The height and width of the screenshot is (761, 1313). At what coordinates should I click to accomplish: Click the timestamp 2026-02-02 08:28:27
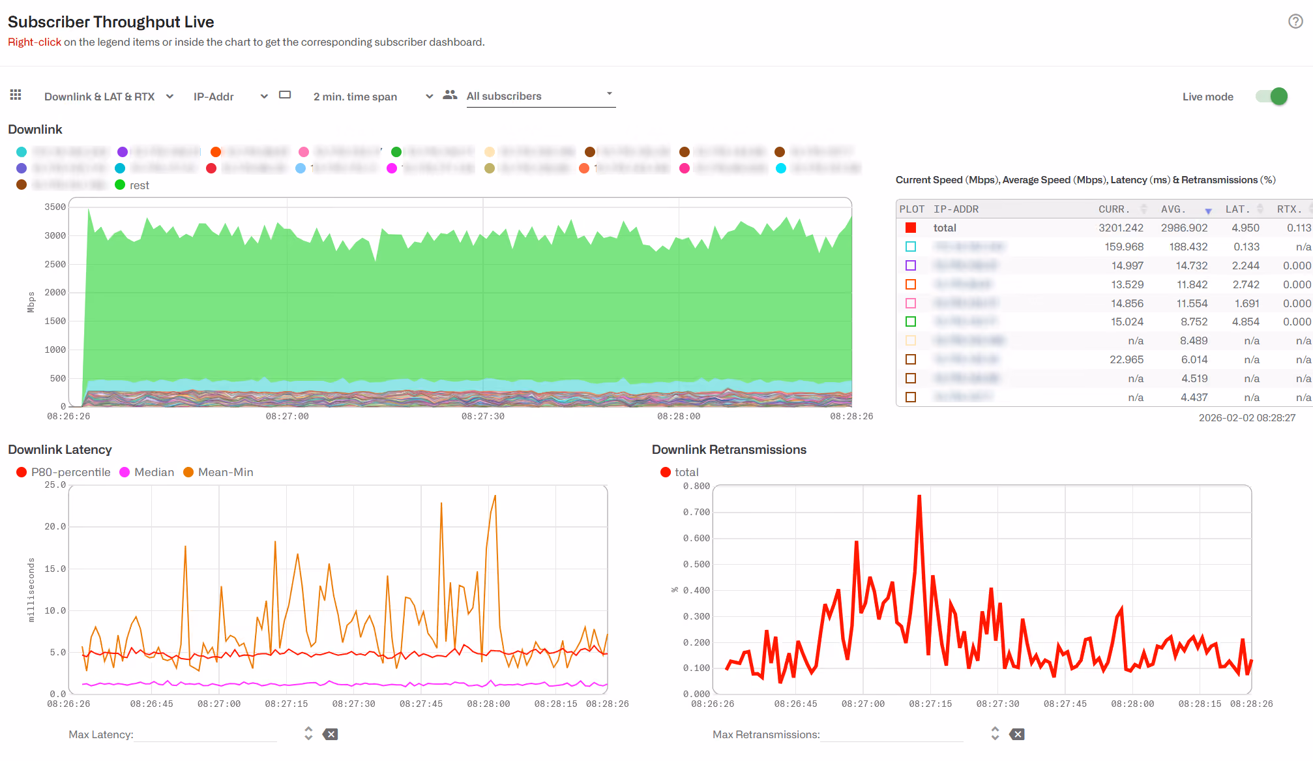coord(1247,417)
